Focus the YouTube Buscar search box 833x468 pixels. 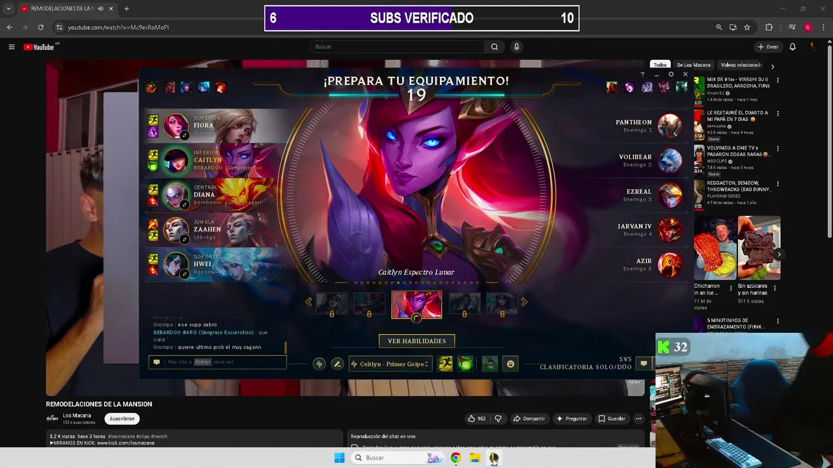tap(397, 47)
